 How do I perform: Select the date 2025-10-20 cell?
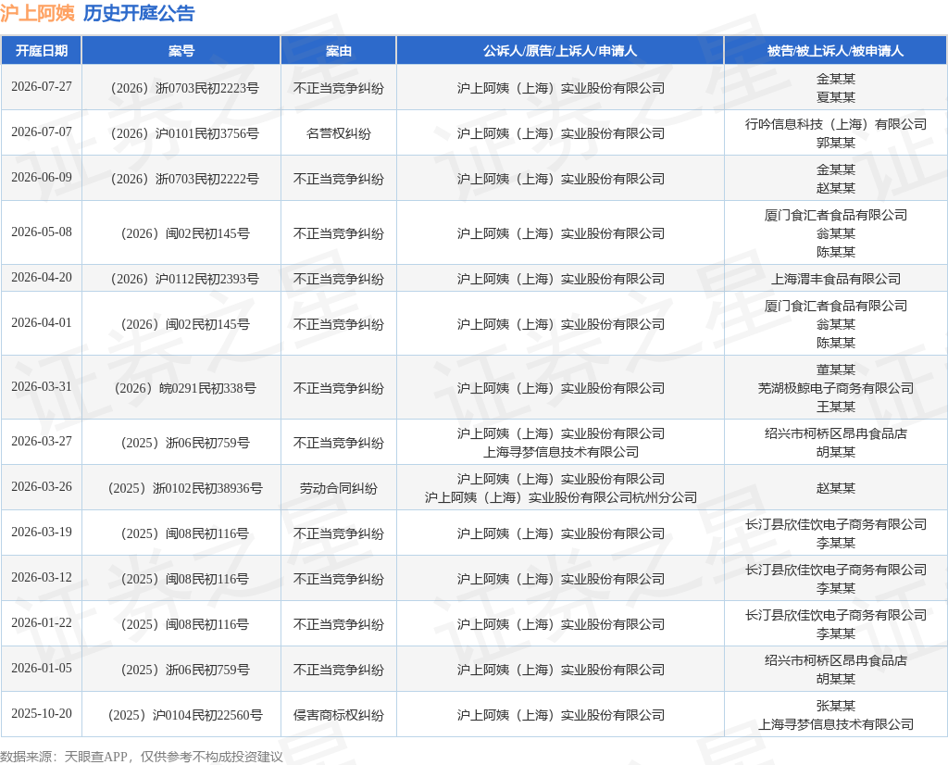pyautogui.click(x=41, y=713)
